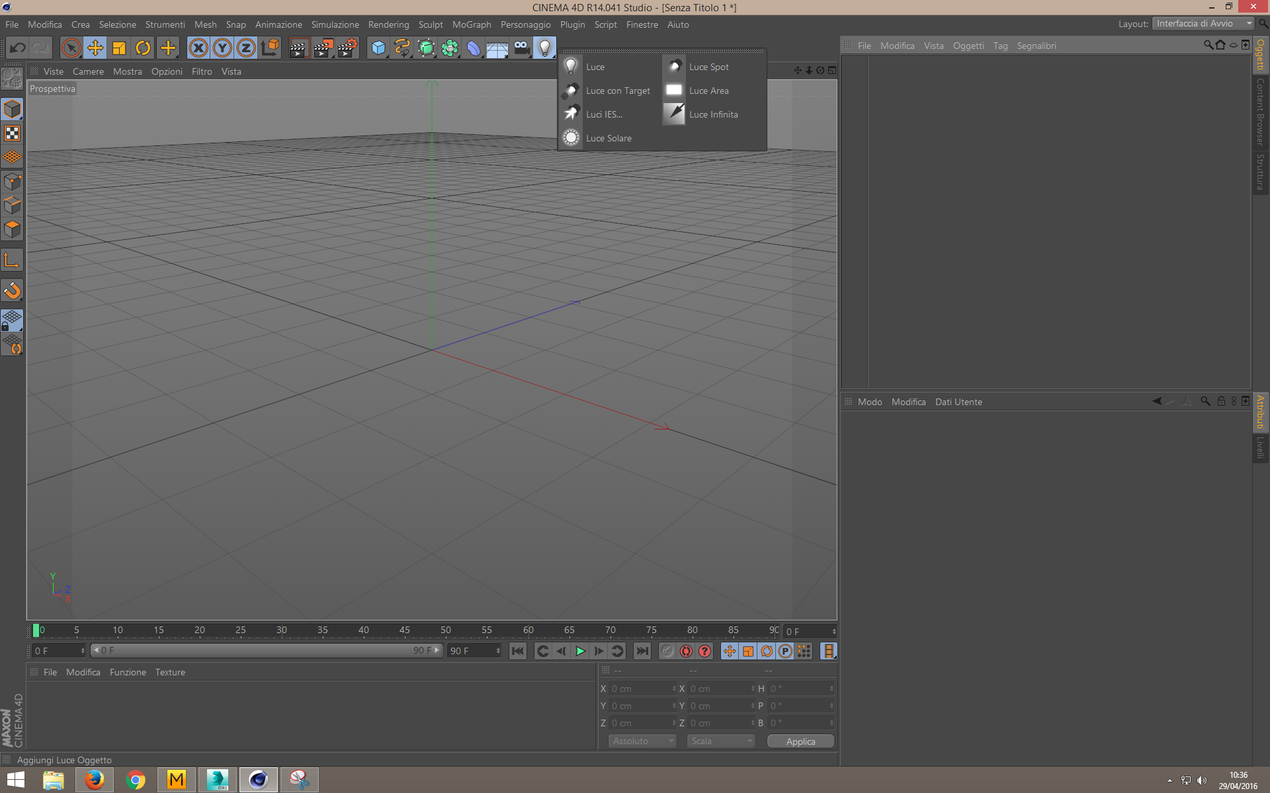Toggle the position P keyframe button
The image size is (1270, 793).
[x=785, y=651]
